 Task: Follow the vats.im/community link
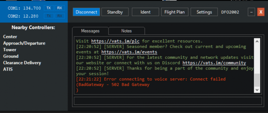tap(214, 63)
